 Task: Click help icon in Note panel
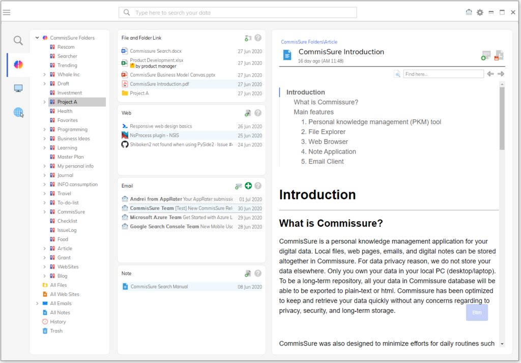click(x=258, y=274)
